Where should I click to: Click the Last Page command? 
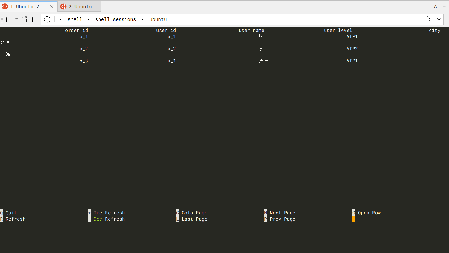(x=195, y=219)
